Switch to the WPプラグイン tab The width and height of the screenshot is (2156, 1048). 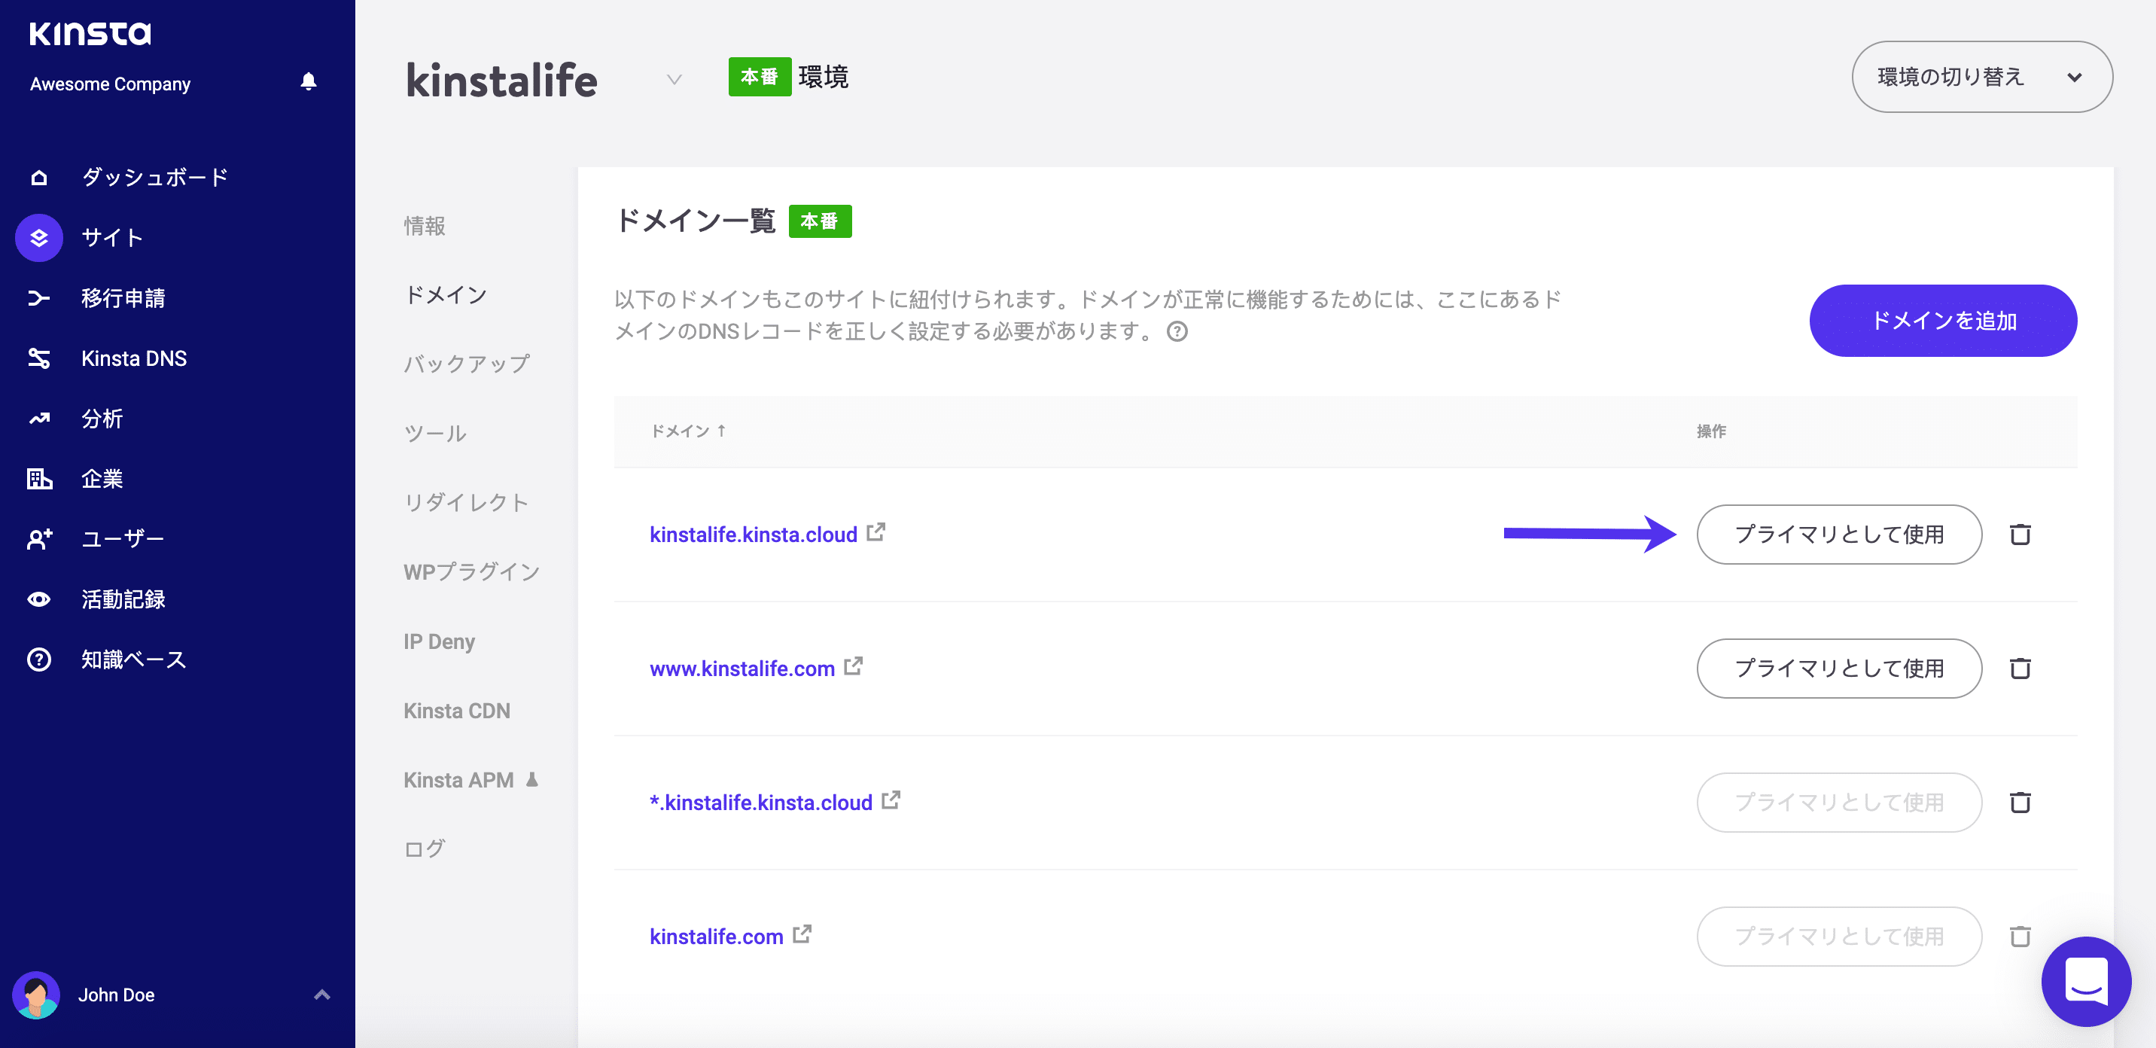tap(472, 571)
